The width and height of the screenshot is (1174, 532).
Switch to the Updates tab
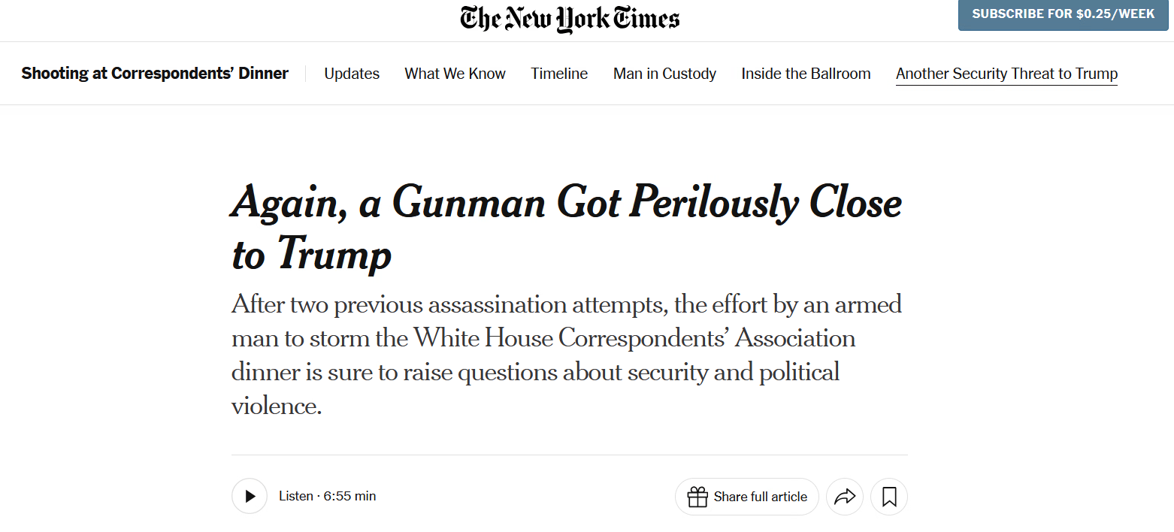point(352,74)
